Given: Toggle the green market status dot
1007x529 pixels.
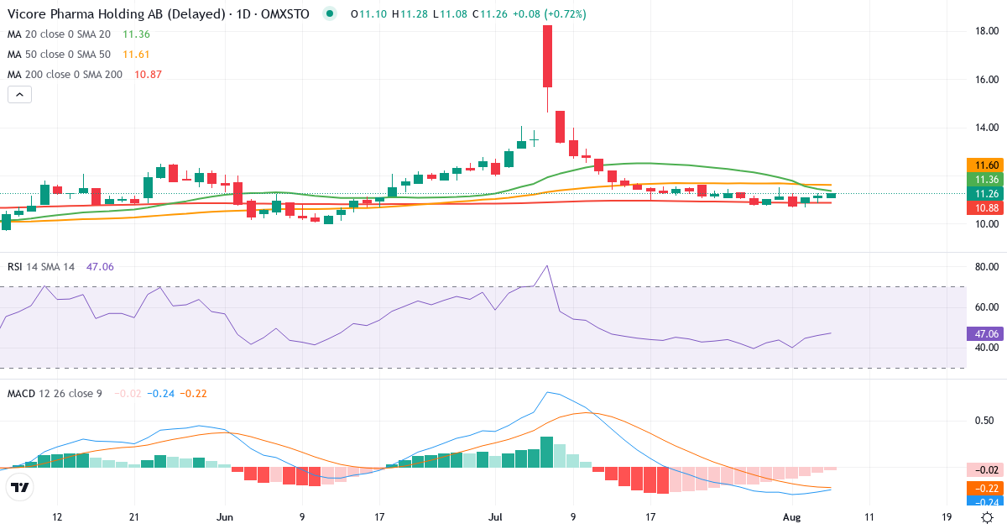Looking at the screenshot, I should click(x=329, y=14).
